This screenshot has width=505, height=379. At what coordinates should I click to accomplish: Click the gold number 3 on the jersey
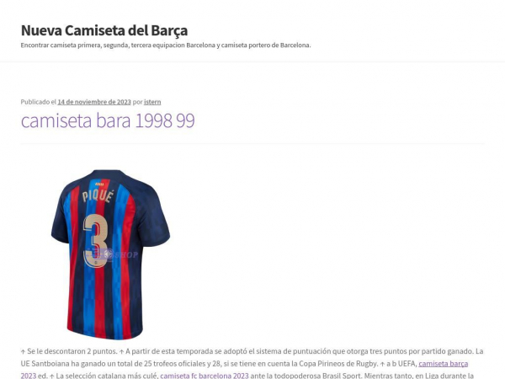[x=94, y=240]
